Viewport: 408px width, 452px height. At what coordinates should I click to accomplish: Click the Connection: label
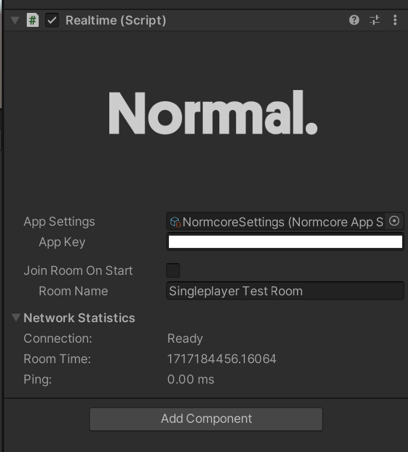tap(58, 339)
